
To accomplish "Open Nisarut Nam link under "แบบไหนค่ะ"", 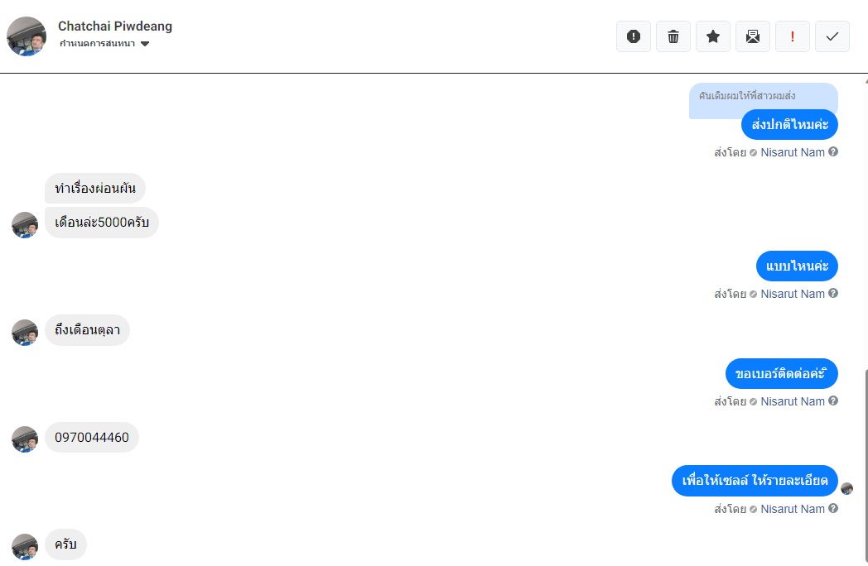I will coord(793,294).
